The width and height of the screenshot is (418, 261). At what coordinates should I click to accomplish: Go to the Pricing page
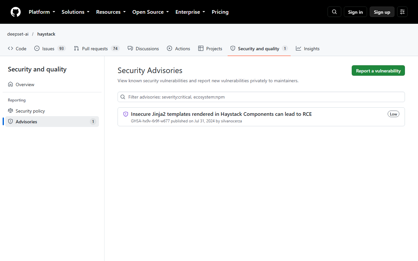pyautogui.click(x=220, y=12)
